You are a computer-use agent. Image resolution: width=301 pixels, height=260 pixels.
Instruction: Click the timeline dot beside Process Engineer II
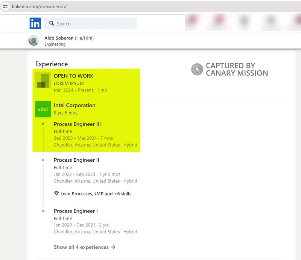click(x=44, y=160)
